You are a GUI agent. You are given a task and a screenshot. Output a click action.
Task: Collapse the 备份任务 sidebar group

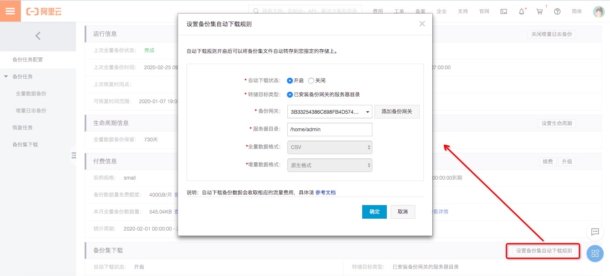(x=6, y=76)
